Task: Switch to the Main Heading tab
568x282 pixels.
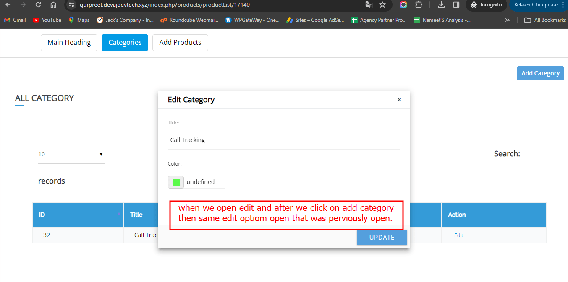Action: tap(69, 43)
